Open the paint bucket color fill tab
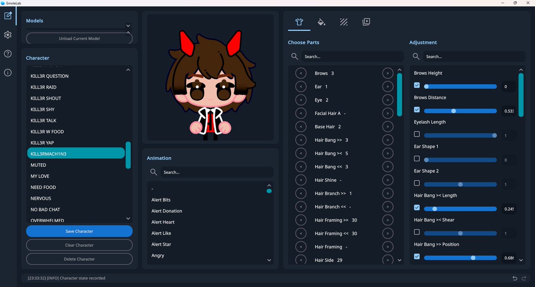 321,21
